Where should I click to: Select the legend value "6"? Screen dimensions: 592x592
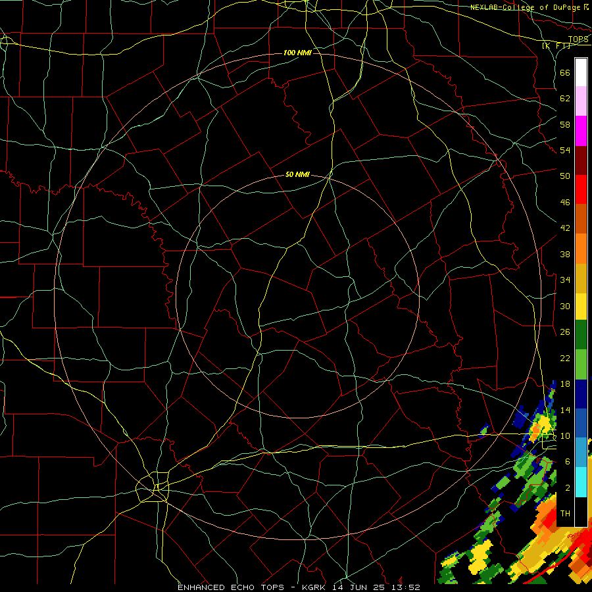click(567, 461)
